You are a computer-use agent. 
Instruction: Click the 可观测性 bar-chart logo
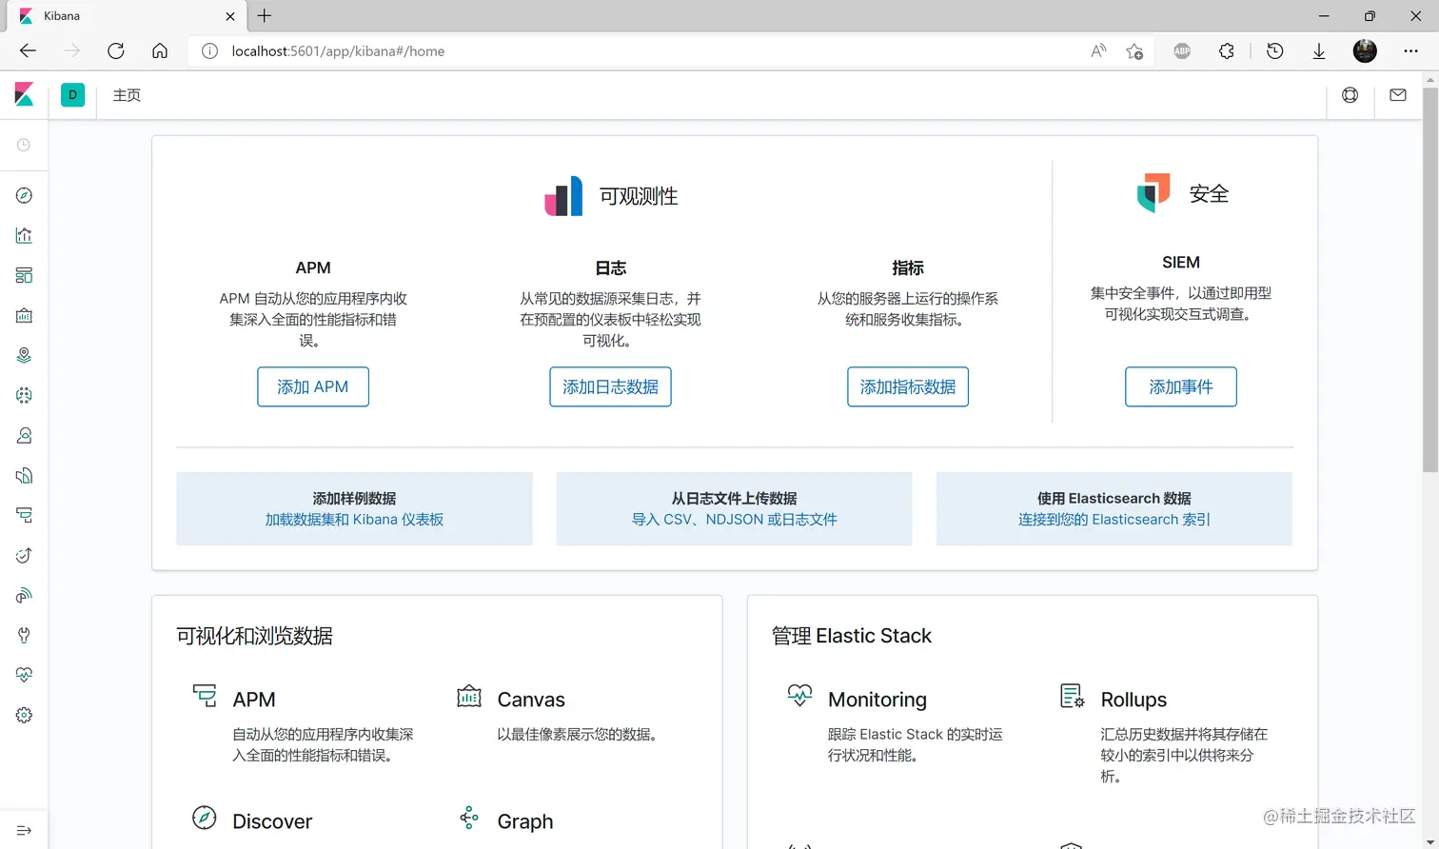pos(563,196)
